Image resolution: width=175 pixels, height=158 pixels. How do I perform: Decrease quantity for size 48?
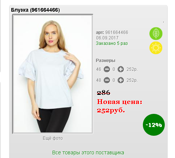[x=107, y=80]
